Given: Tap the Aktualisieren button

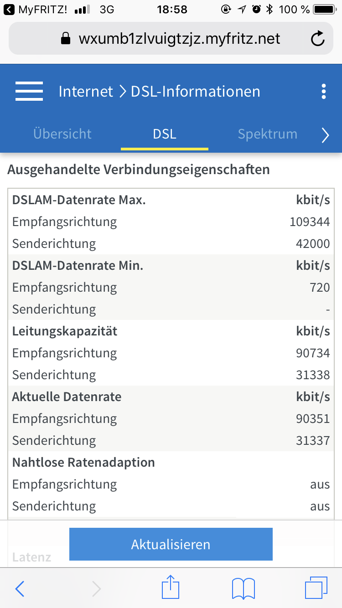Looking at the screenshot, I should tap(171, 544).
